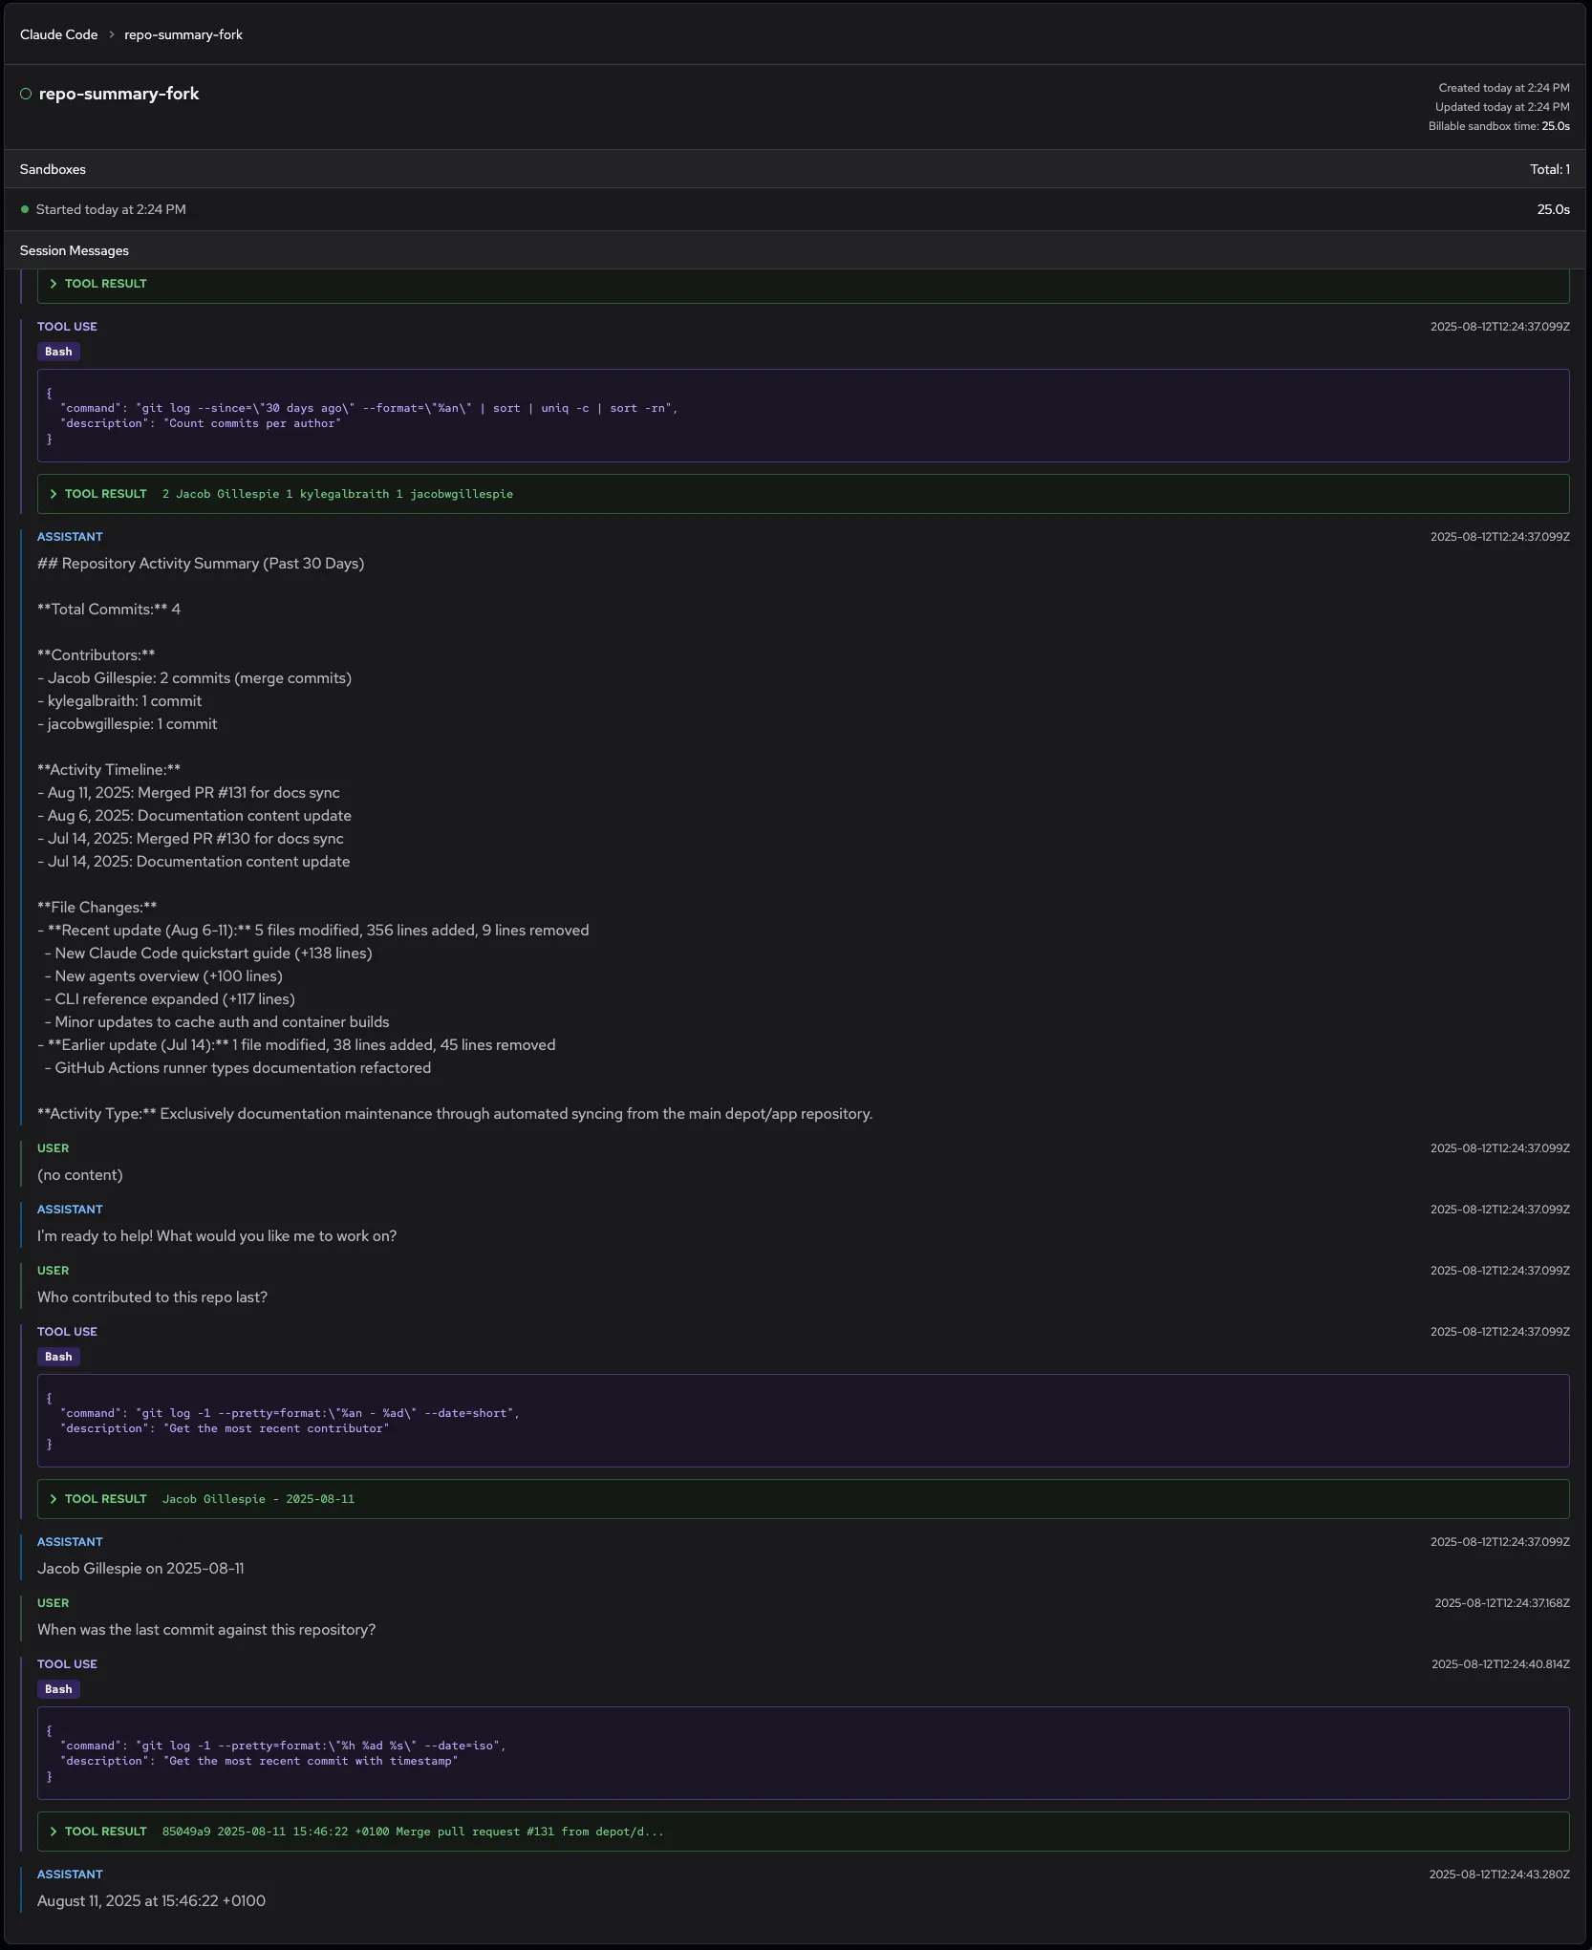Click the 25.0s duration on the sandbox row
1592x1950 pixels.
point(1554,208)
